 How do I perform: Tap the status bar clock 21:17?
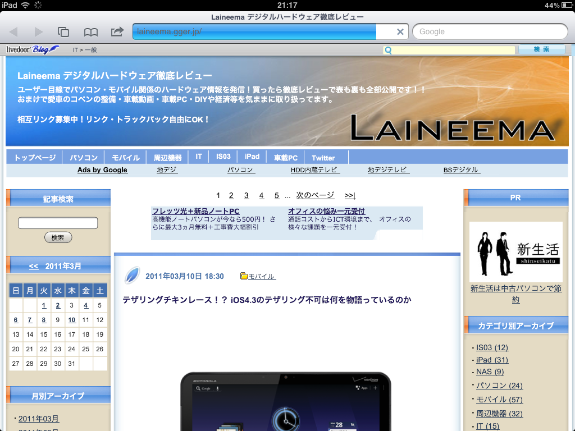287,5
